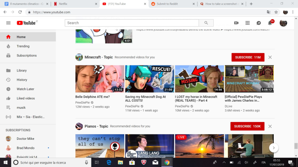Expand Windows system tray hidden icons
This screenshot has width=298, height=167.
(224, 162)
